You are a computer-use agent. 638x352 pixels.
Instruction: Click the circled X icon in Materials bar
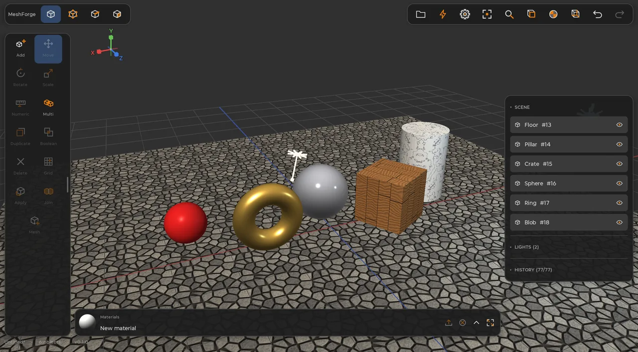pos(463,323)
